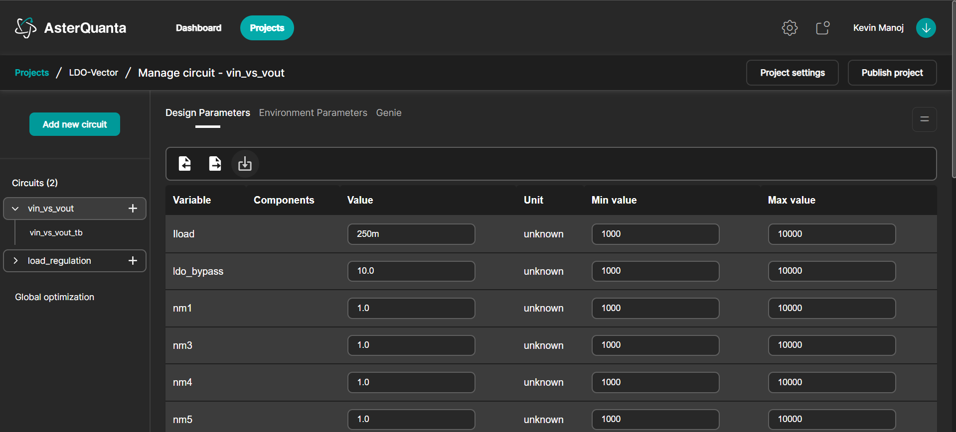Viewport: 956px width, 432px height.
Task: Click the LDO-Vector breadcrumb
Action: pyautogui.click(x=94, y=73)
